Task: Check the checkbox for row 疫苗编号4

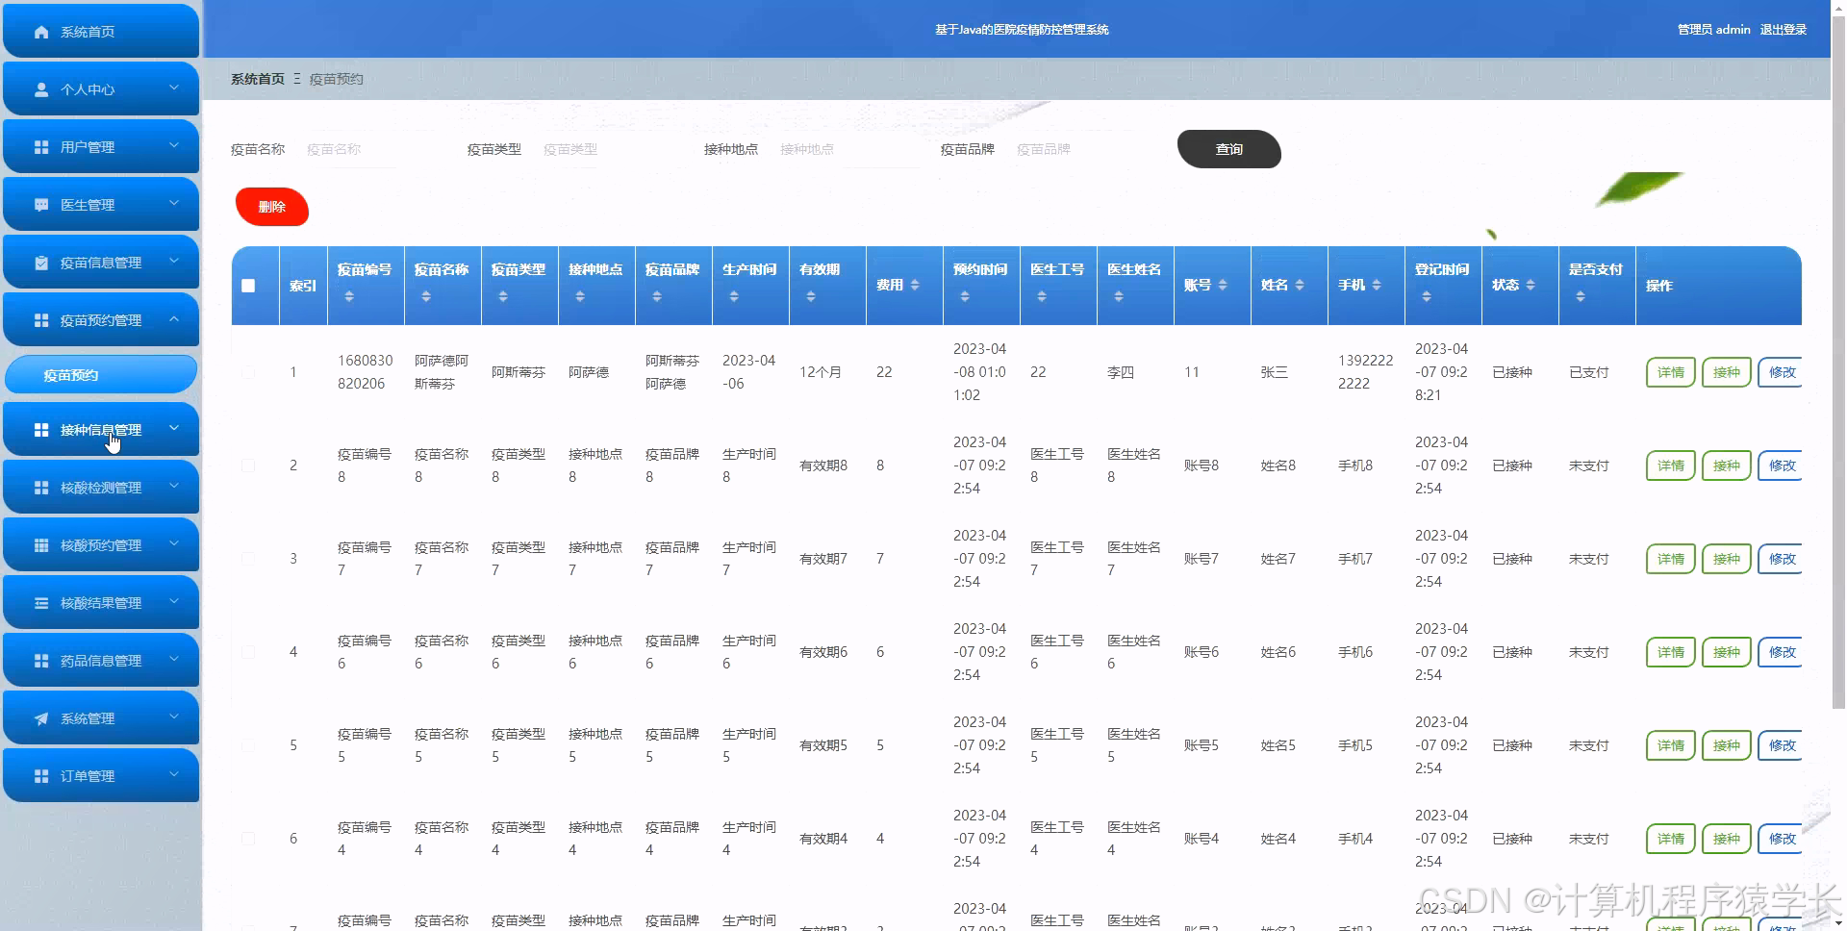Action: pyautogui.click(x=248, y=839)
